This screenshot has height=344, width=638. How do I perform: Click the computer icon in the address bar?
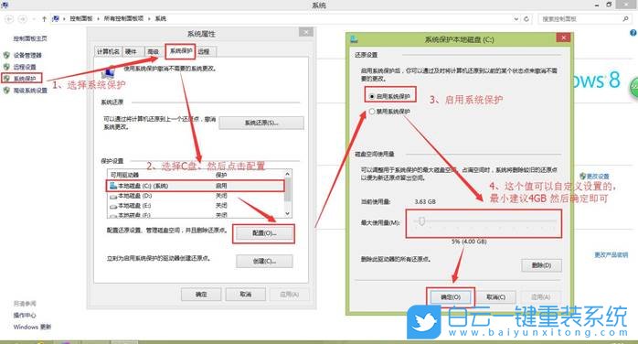(x=56, y=18)
